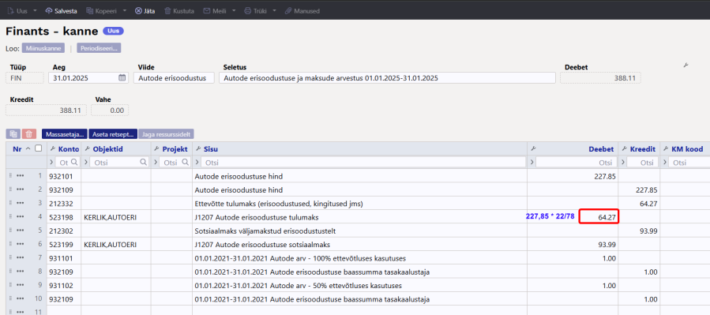Screen dimensions: 710x315
Task: Click the Aseta retsept button
Action: pyautogui.click(x=113, y=134)
